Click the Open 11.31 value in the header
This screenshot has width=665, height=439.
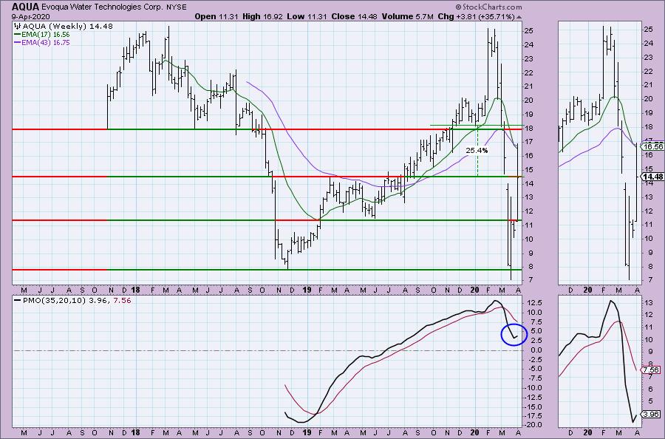pyautogui.click(x=216, y=16)
